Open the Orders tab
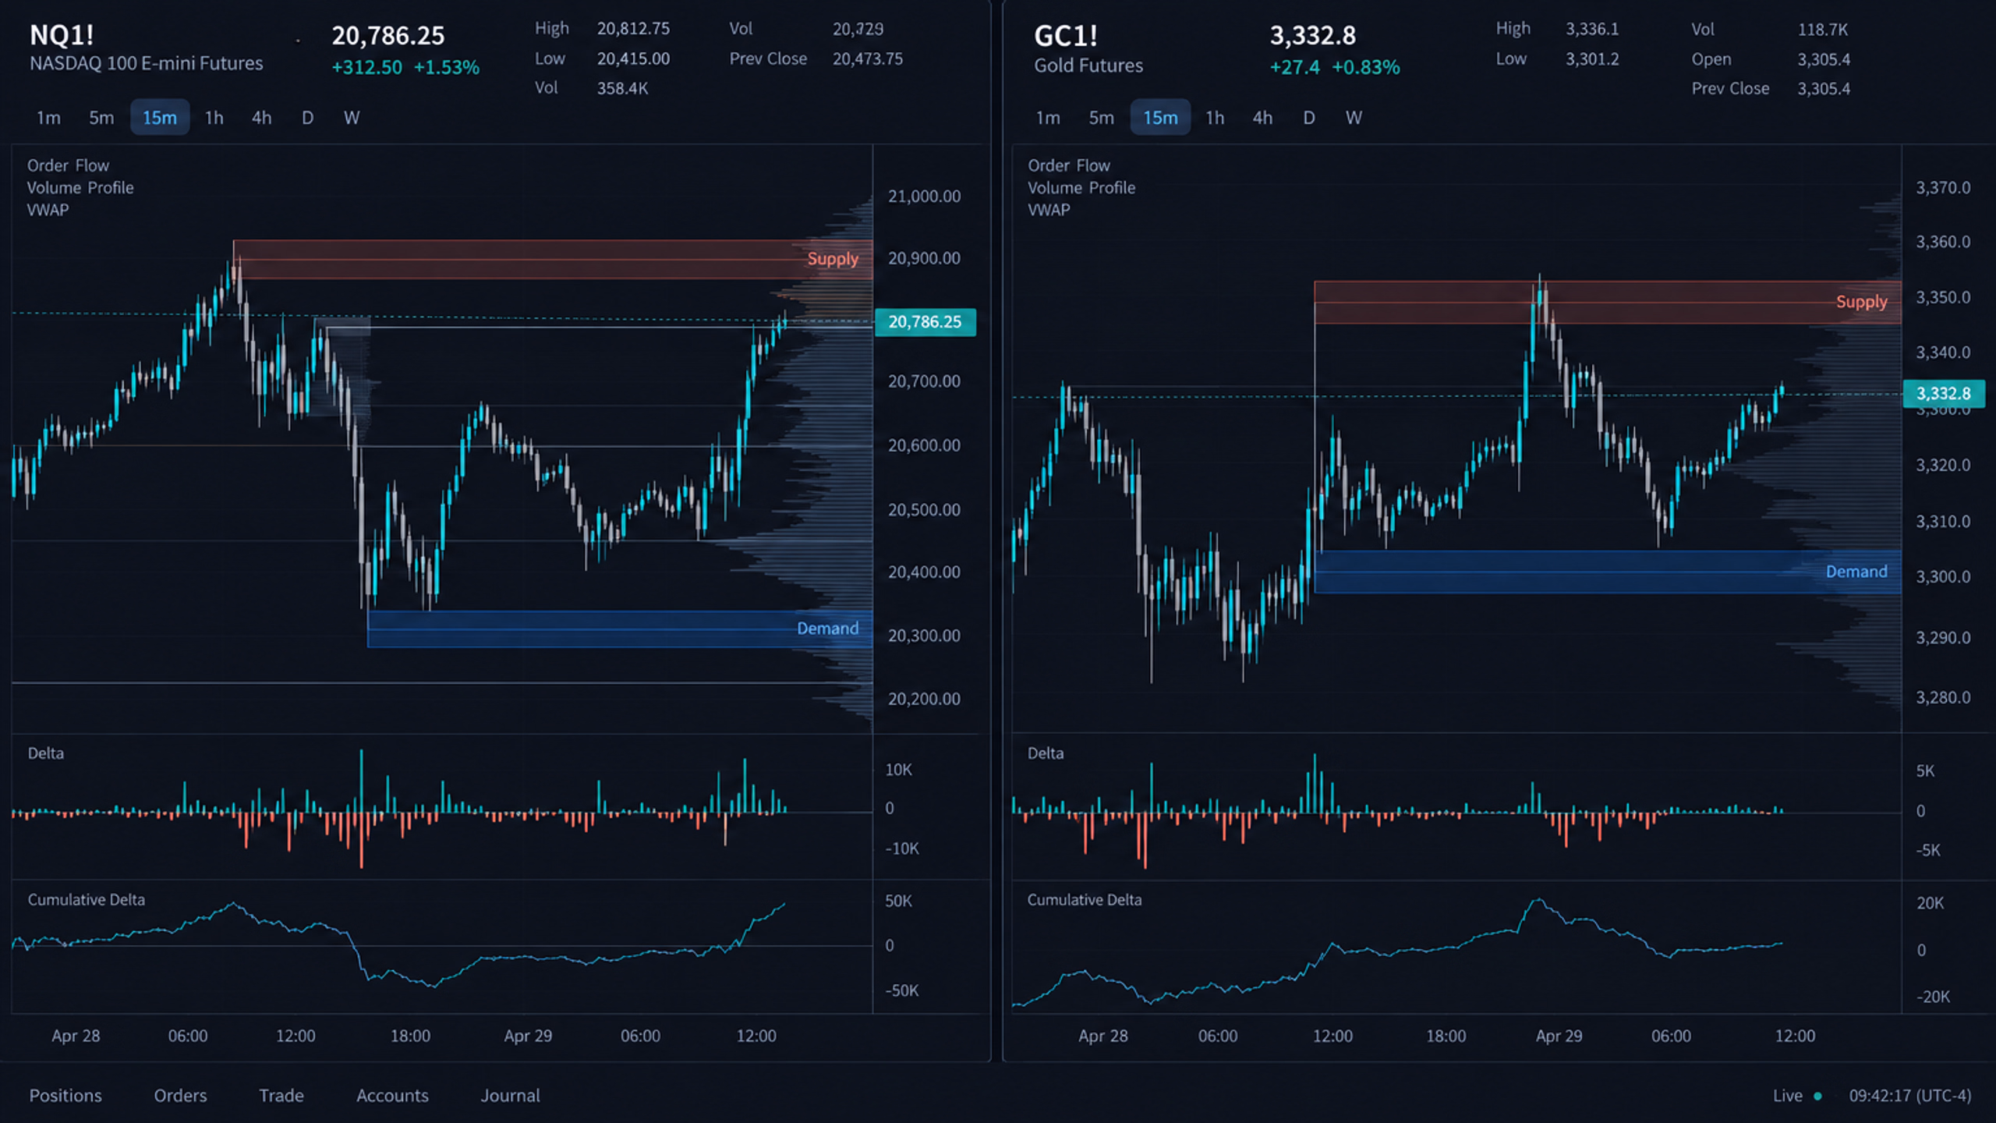This screenshot has height=1123, width=1996. click(180, 1096)
